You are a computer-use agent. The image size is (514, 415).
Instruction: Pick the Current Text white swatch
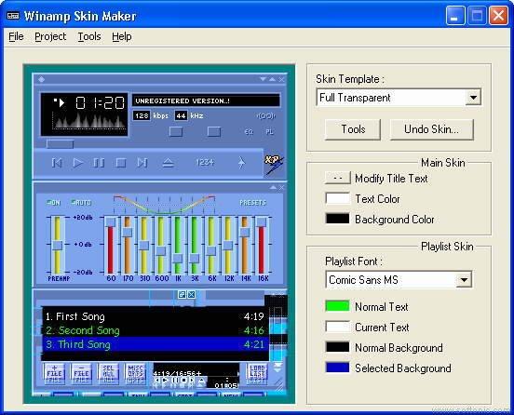click(x=338, y=327)
